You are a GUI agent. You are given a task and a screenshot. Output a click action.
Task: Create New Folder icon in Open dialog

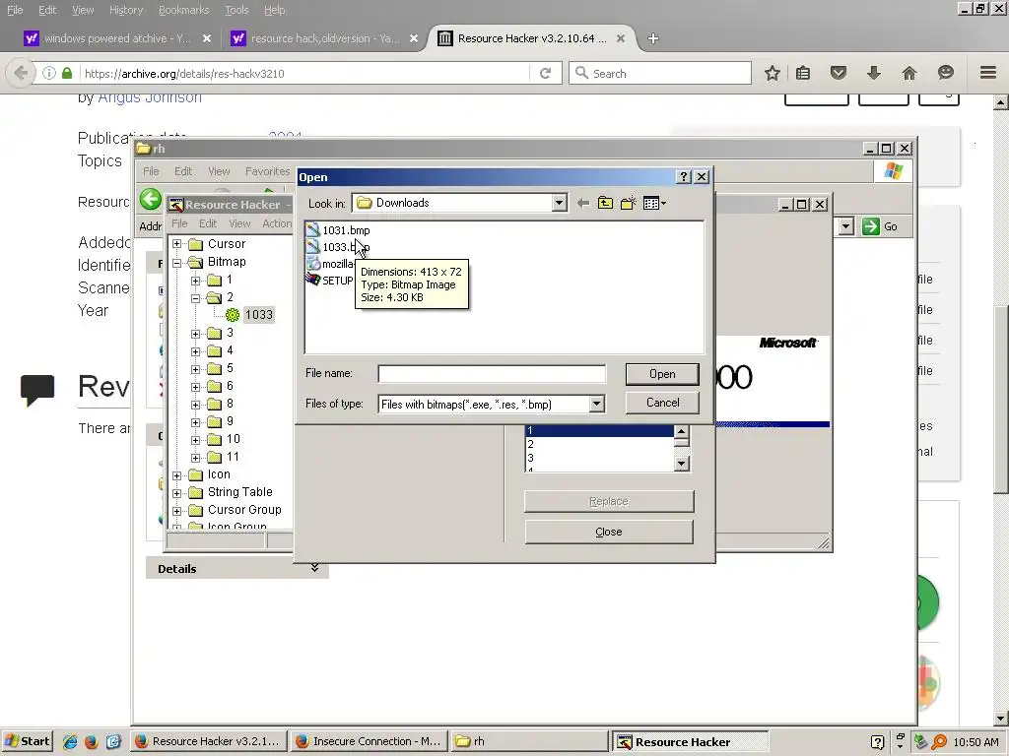628,203
